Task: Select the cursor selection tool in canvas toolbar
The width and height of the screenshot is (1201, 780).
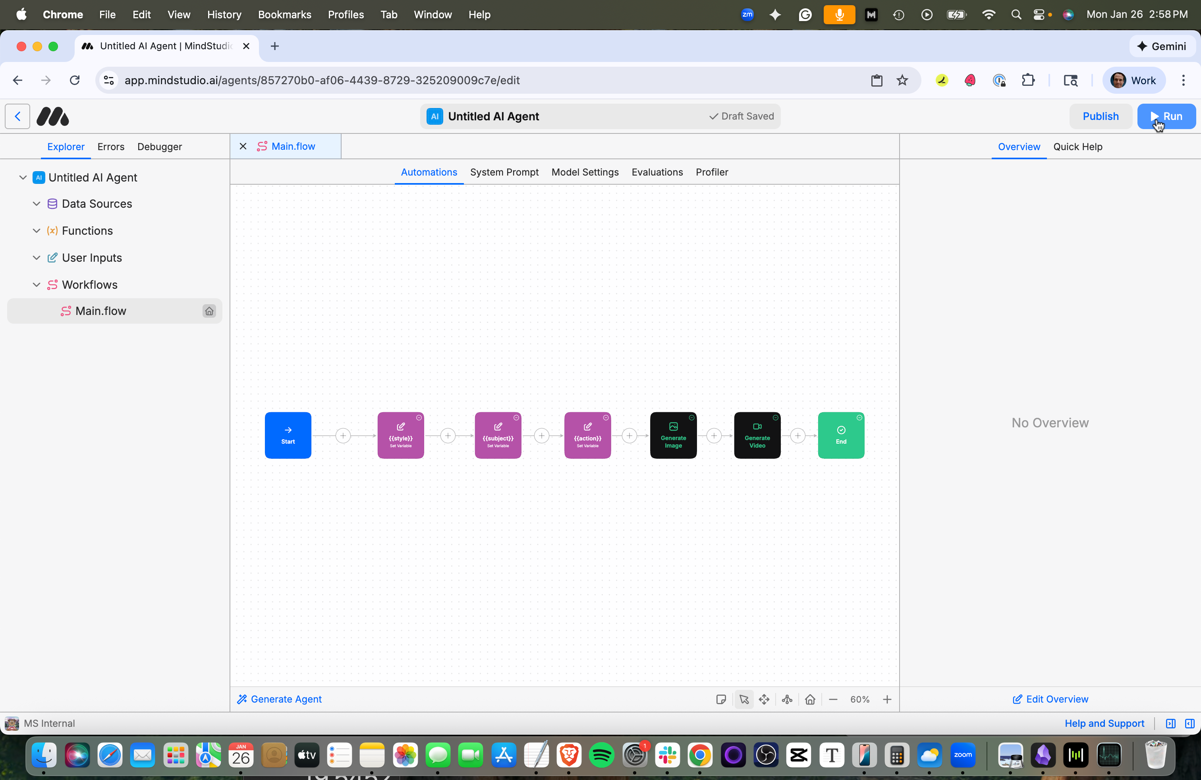Action: click(x=744, y=699)
